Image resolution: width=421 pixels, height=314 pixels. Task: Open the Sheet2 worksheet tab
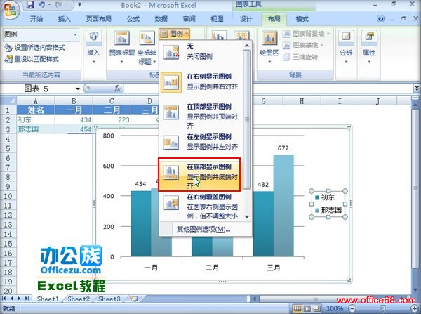[x=79, y=299]
